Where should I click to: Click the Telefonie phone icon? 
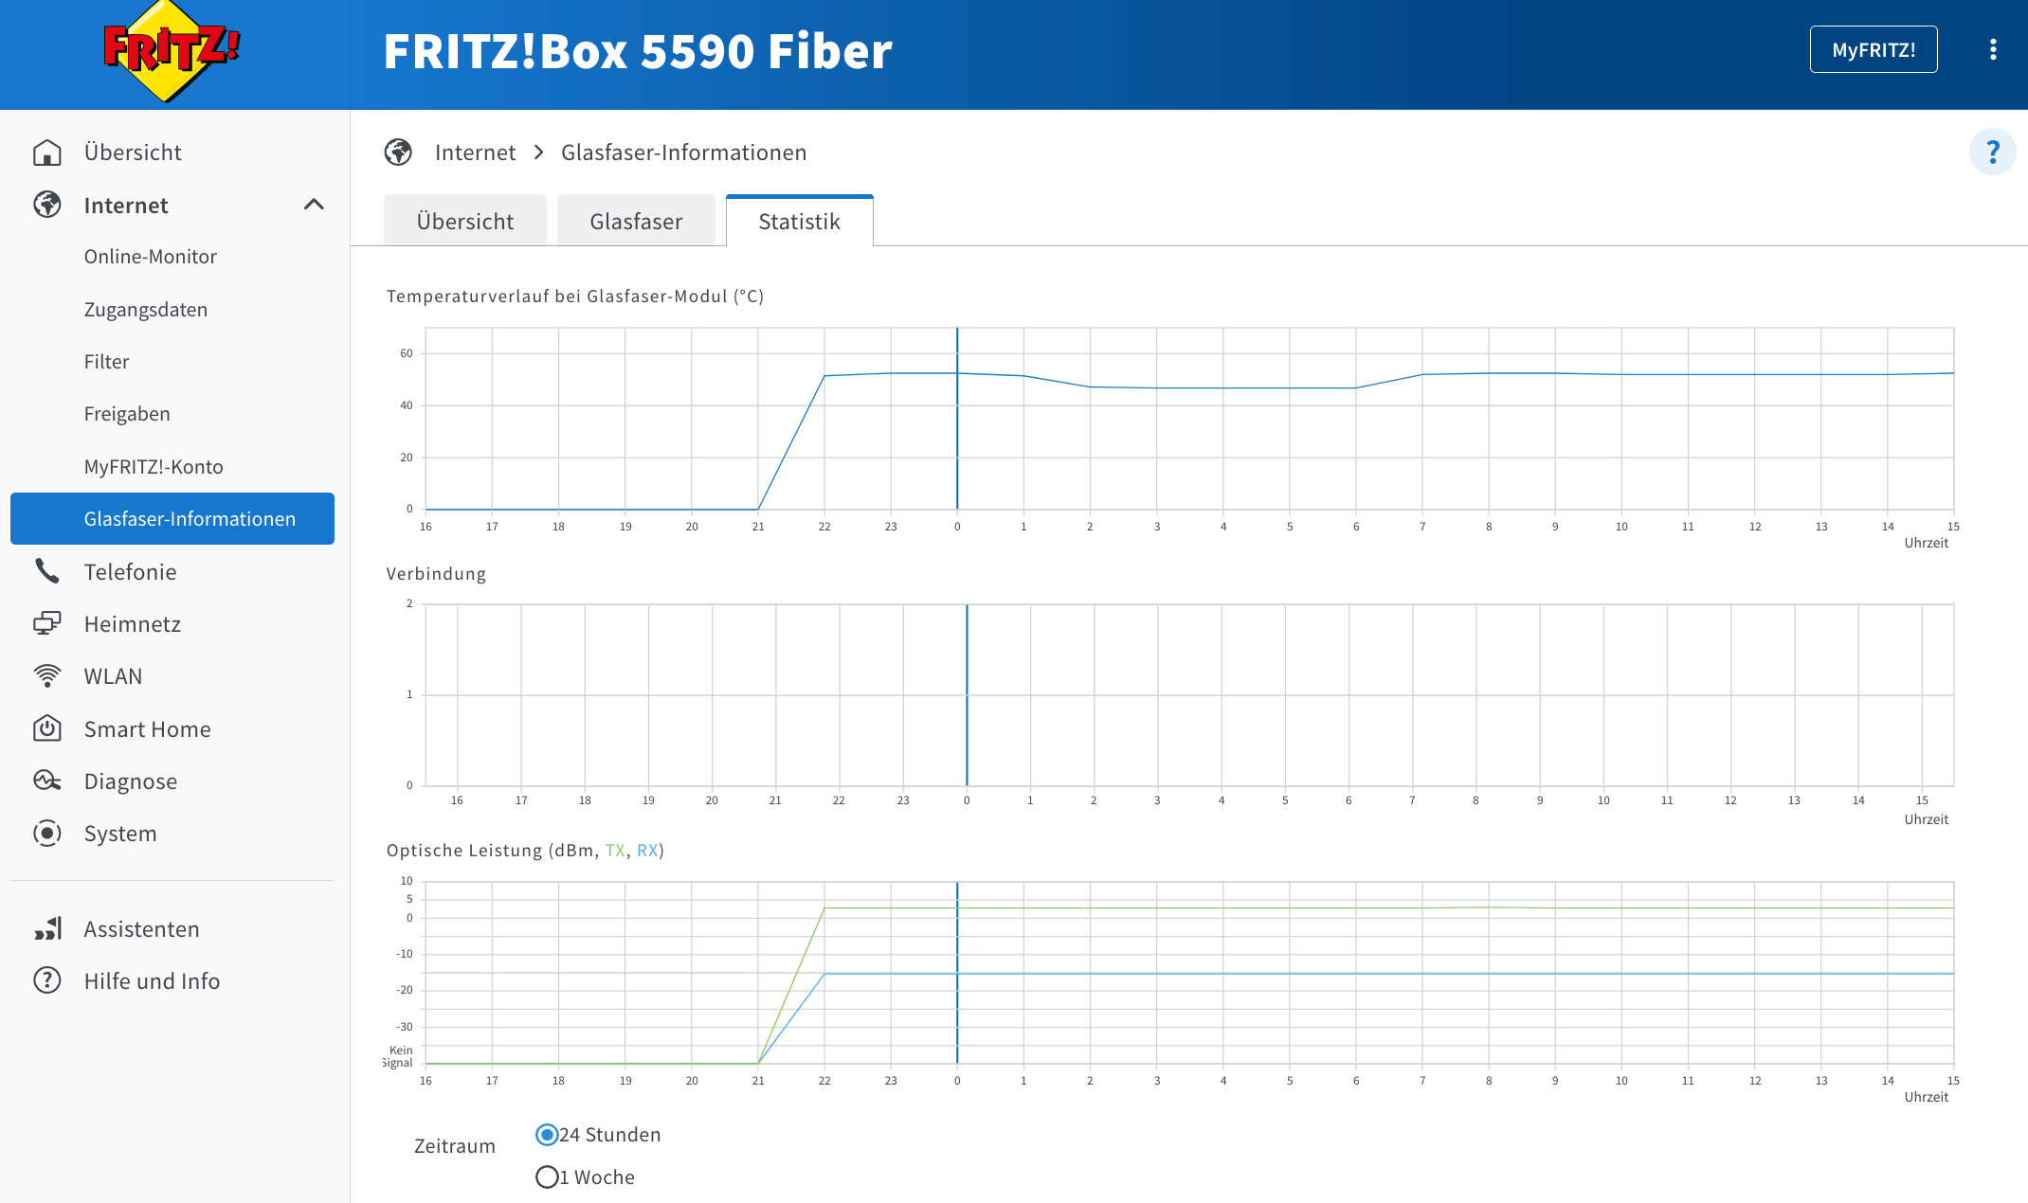[46, 571]
